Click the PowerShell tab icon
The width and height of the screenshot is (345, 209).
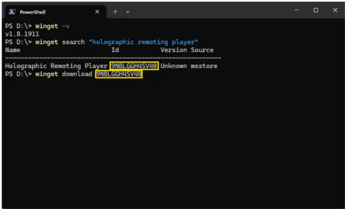pos(12,12)
